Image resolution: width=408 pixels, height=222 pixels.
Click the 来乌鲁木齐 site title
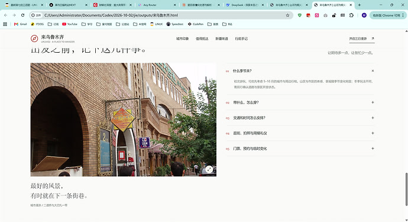coord(52,37)
